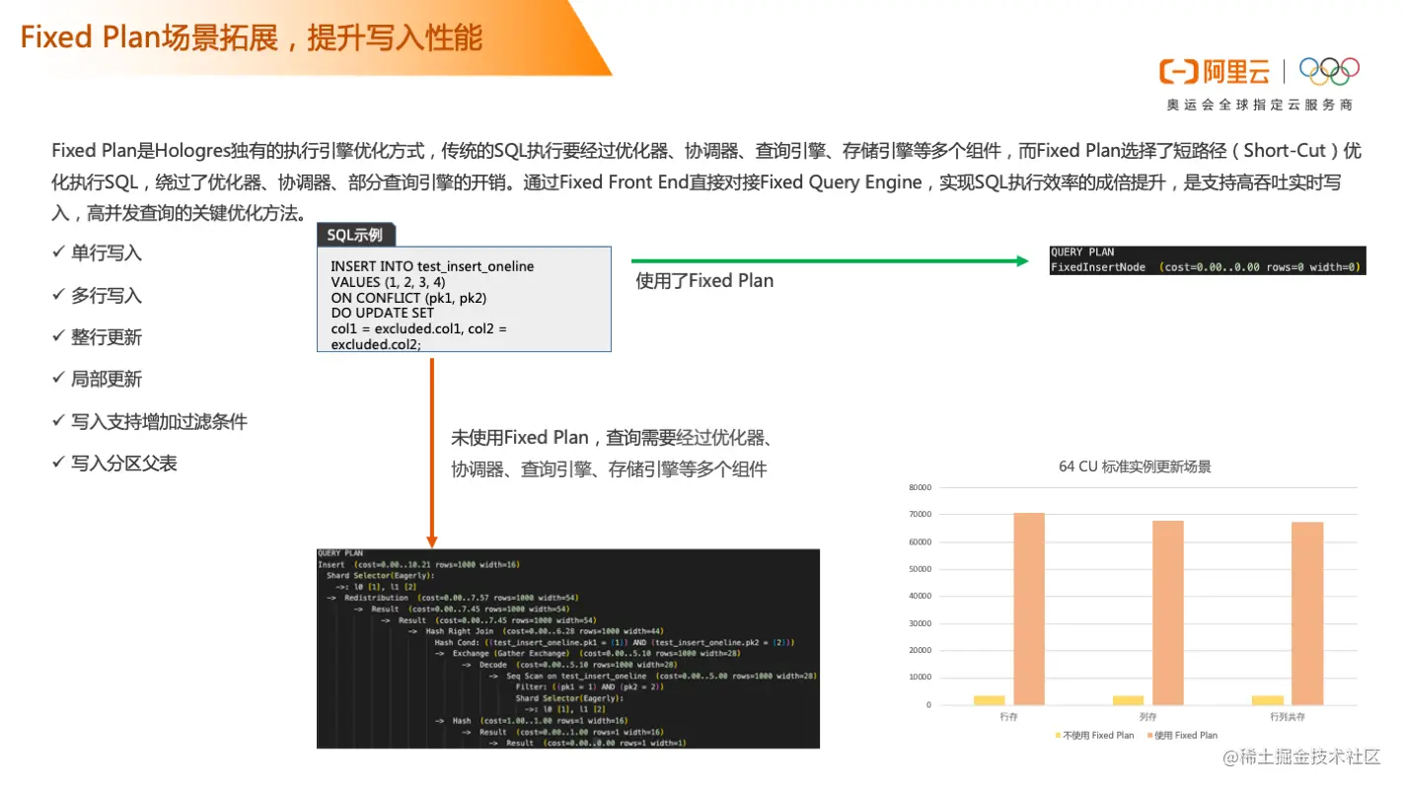Select the SQL示例 tab label

pos(356,235)
